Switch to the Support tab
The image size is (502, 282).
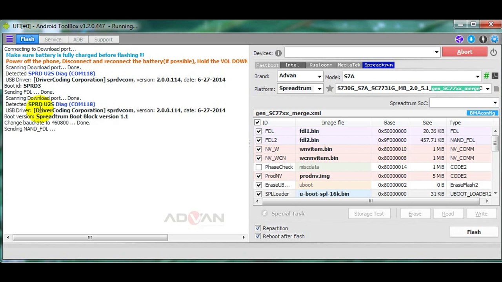coord(104,40)
